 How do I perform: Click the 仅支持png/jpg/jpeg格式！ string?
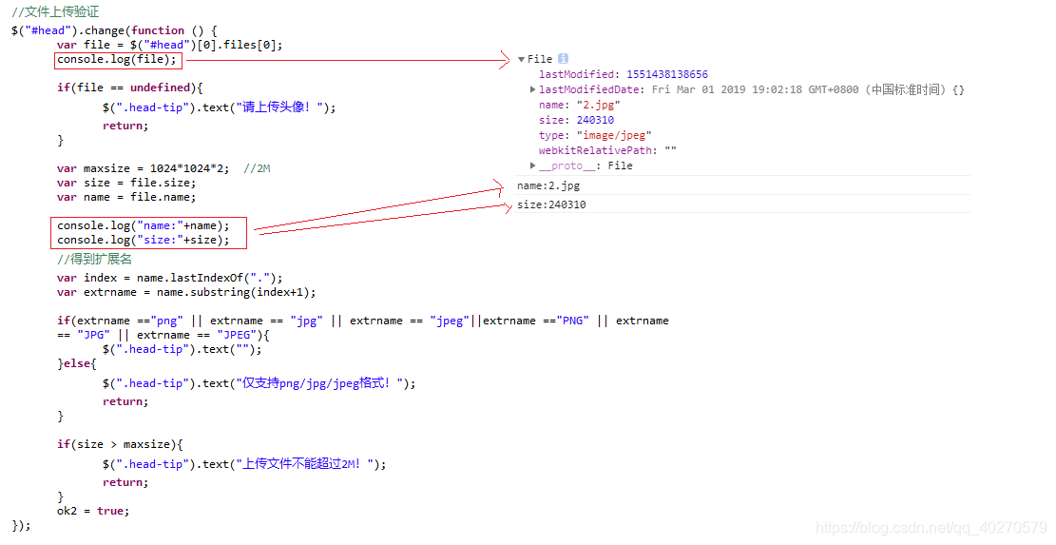point(319,383)
